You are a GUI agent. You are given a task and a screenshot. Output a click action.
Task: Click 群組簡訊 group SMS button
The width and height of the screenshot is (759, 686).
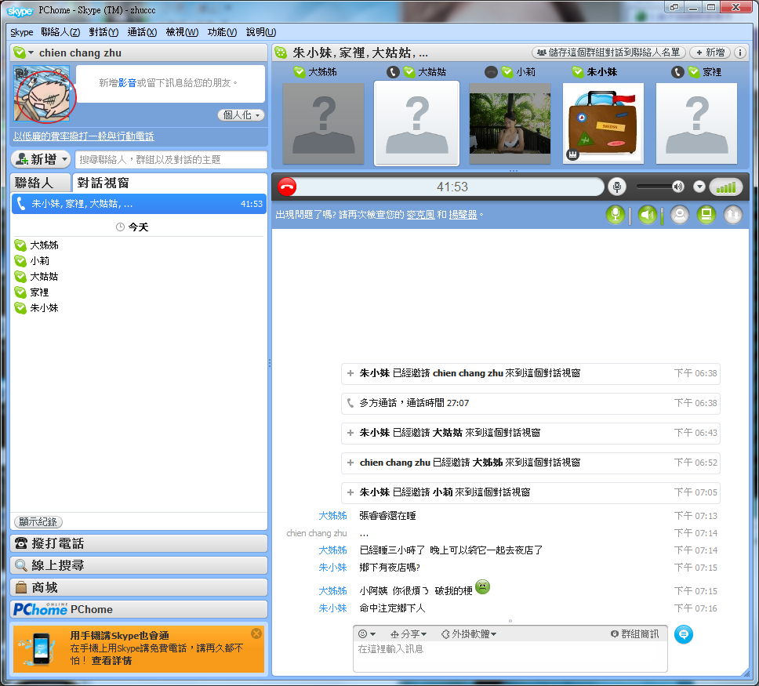coord(634,633)
